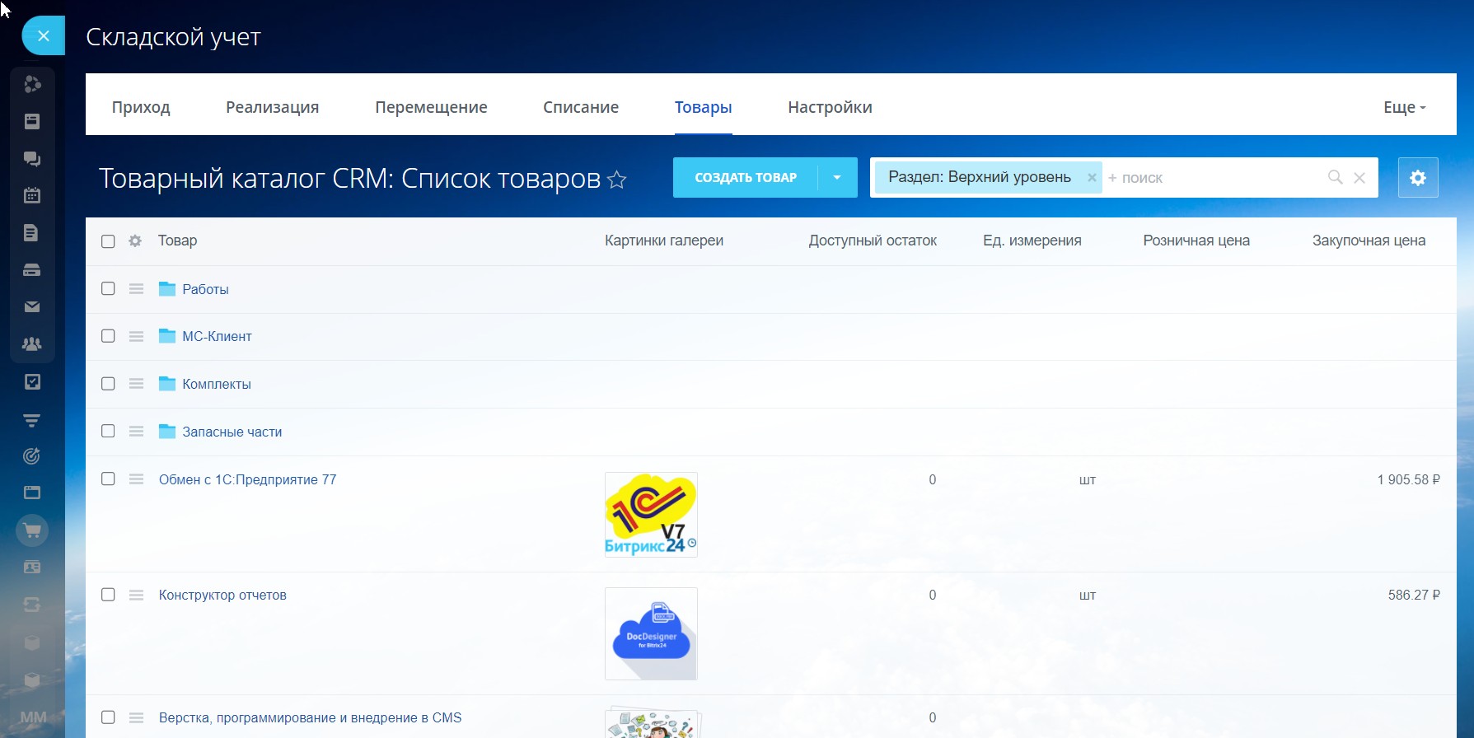Check the box for the Работы folder row
Screen dimensions: 1474x738
point(108,288)
